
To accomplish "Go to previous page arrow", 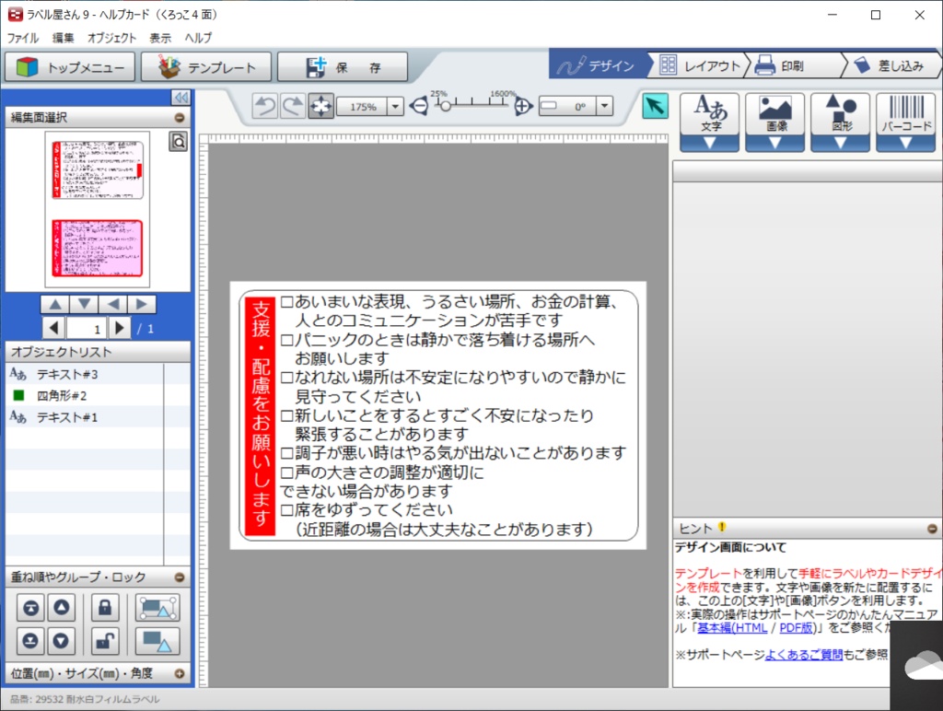I will [x=54, y=328].
